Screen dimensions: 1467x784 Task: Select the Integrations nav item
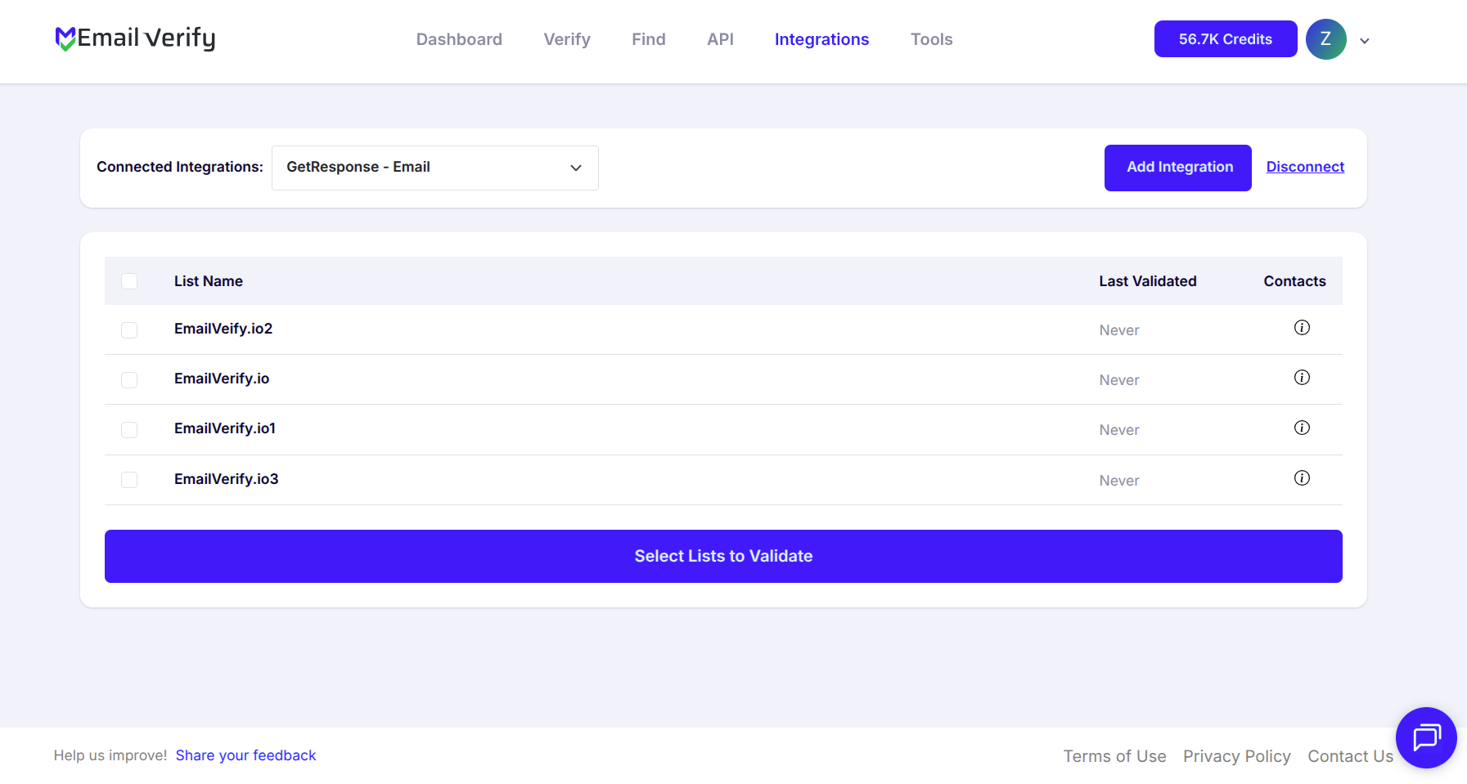pyautogui.click(x=821, y=39)
